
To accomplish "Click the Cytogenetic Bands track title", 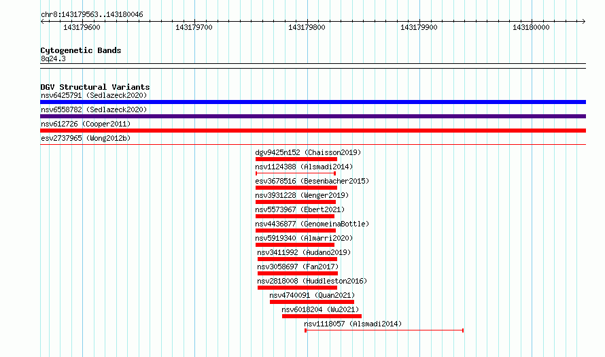I will pyautogui.click(x=81, y=50).
